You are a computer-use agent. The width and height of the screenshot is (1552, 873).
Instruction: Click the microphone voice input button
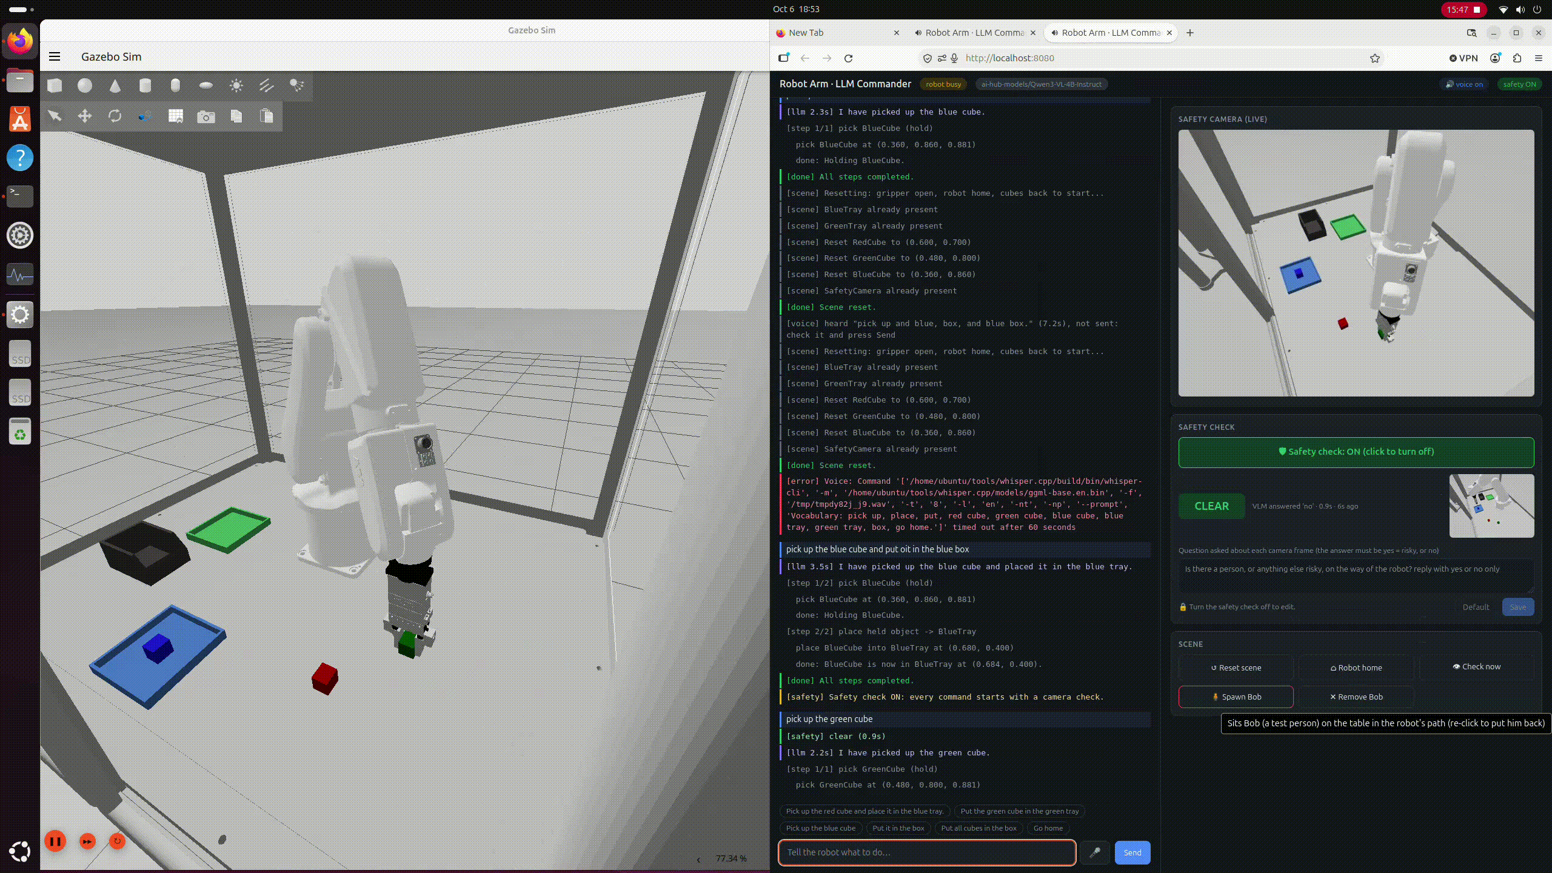point(1095,852)
